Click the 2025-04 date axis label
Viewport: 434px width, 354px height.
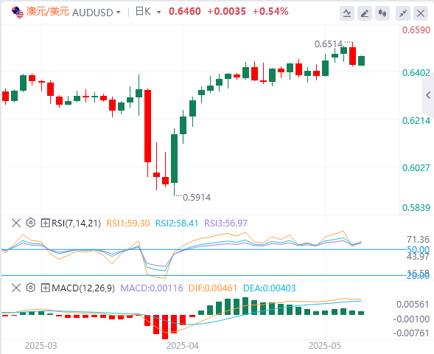[x=183, y=346]
